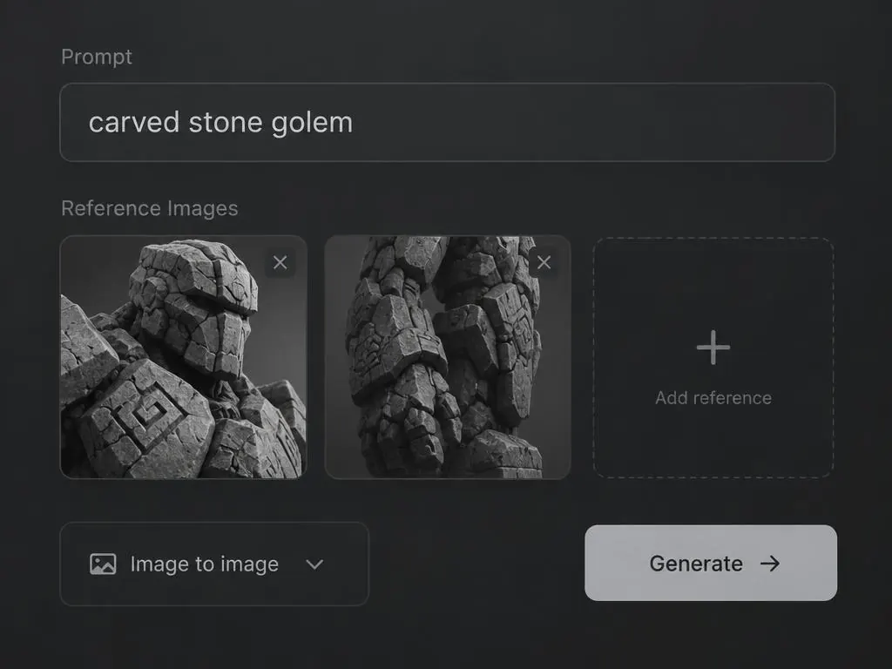This screenshot has width=892, height=669.
Task: Open the Image to image mode dropdown
Action: 214,564
